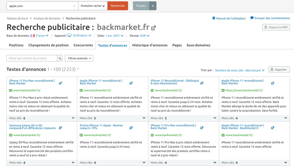
Task: Expand keywords of Samsung Galaxy S9 card
Action: pyautogui.click(x=73, y=162)
